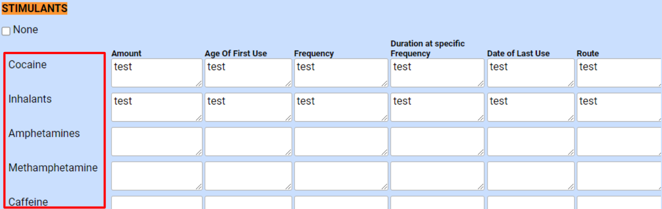Select Methamphetamine Age Of First Use field
The width and height of the screenshot is (662, 209).
click(248, 176)
